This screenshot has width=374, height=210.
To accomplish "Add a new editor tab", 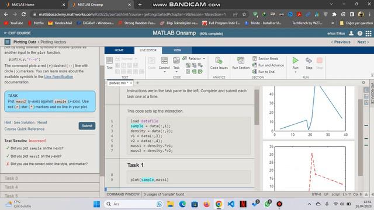I will click(x=138, y=83).
